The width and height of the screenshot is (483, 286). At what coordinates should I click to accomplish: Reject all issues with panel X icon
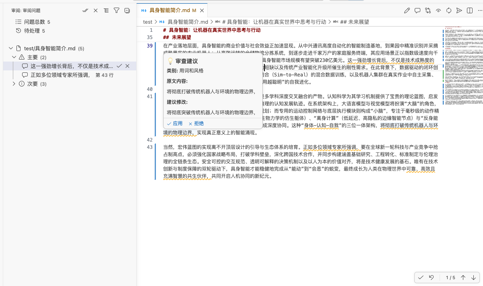coord(96,10)
